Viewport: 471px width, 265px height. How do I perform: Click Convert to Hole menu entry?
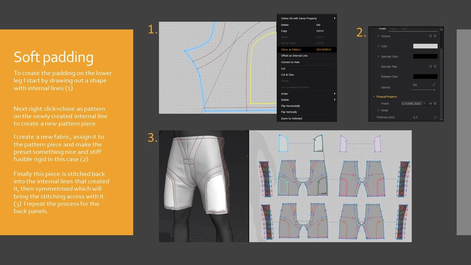[290, 62]
